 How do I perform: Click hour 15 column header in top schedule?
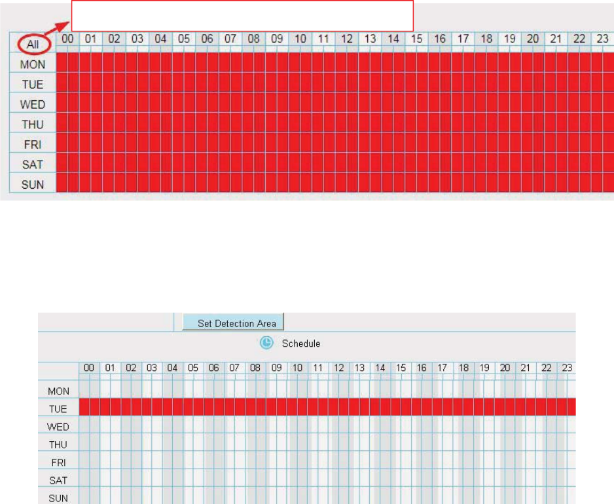click(416, 39)
